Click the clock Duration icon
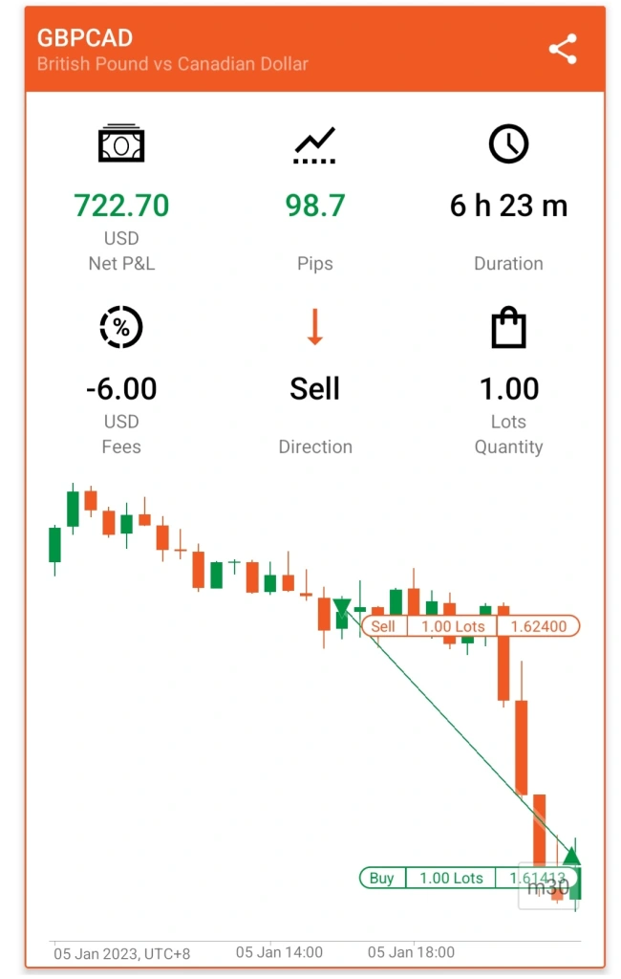 pos(508,144)
